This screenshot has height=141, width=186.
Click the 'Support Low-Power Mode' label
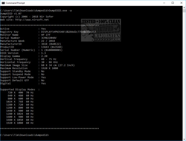17,77
